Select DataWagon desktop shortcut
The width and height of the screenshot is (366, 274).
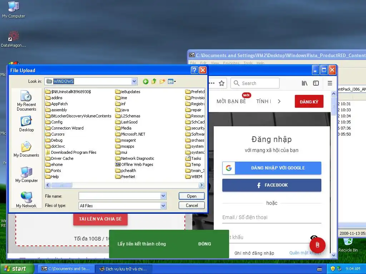14,39
